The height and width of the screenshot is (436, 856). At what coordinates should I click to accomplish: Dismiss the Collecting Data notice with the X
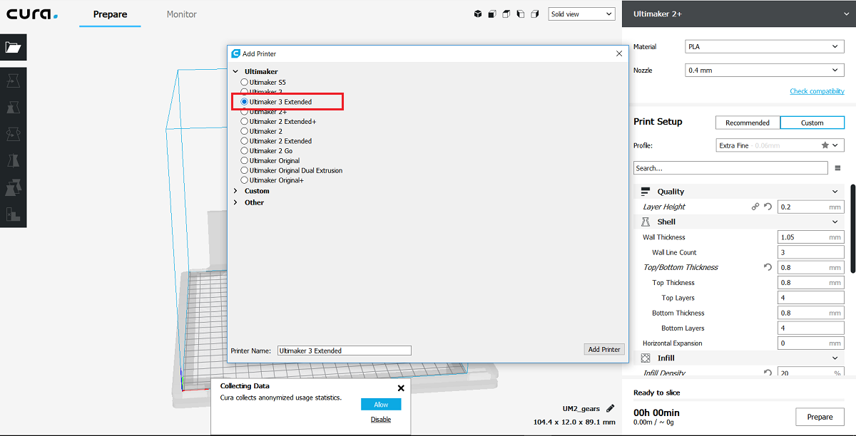pos(401,388)
